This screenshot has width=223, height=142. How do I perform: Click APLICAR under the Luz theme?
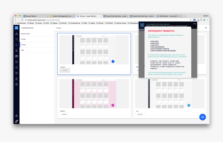point(140,114)
